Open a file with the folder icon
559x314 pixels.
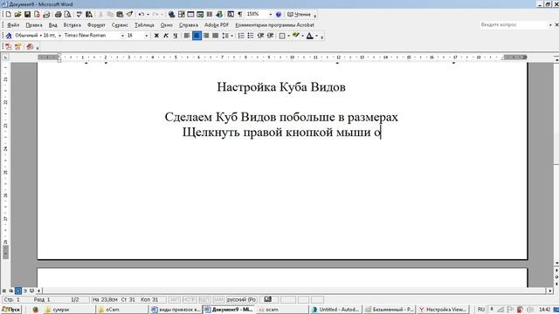point(17,15)
